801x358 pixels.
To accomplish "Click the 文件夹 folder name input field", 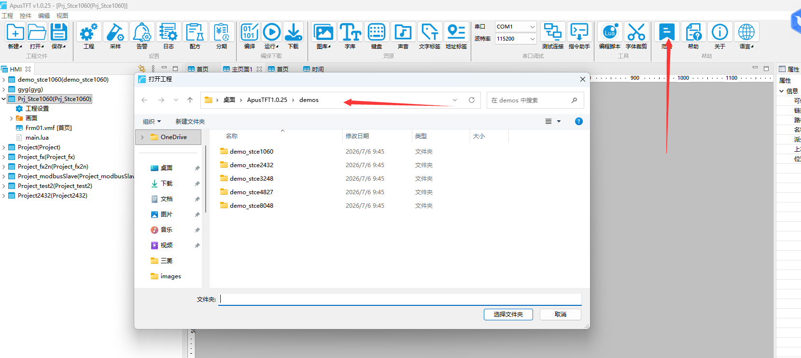I will point(400,300).
